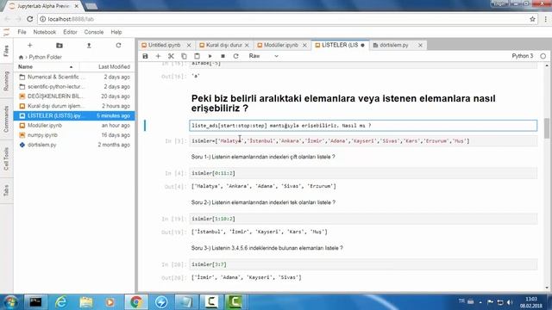Open the File menu
The height and width of the screenshot is (310, 552).
(x=22, y=32)
